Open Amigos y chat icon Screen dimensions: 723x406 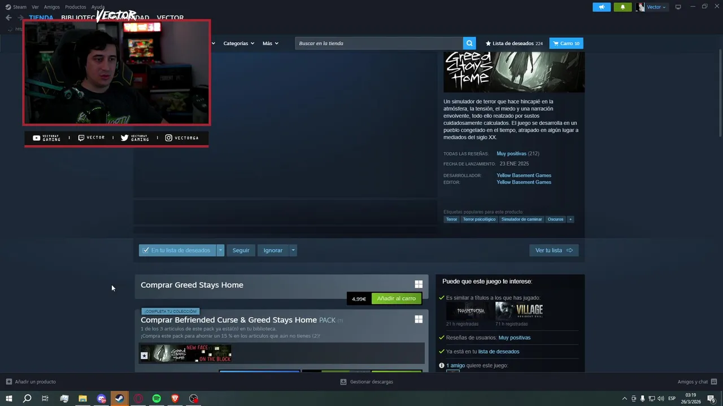point(714,382)
